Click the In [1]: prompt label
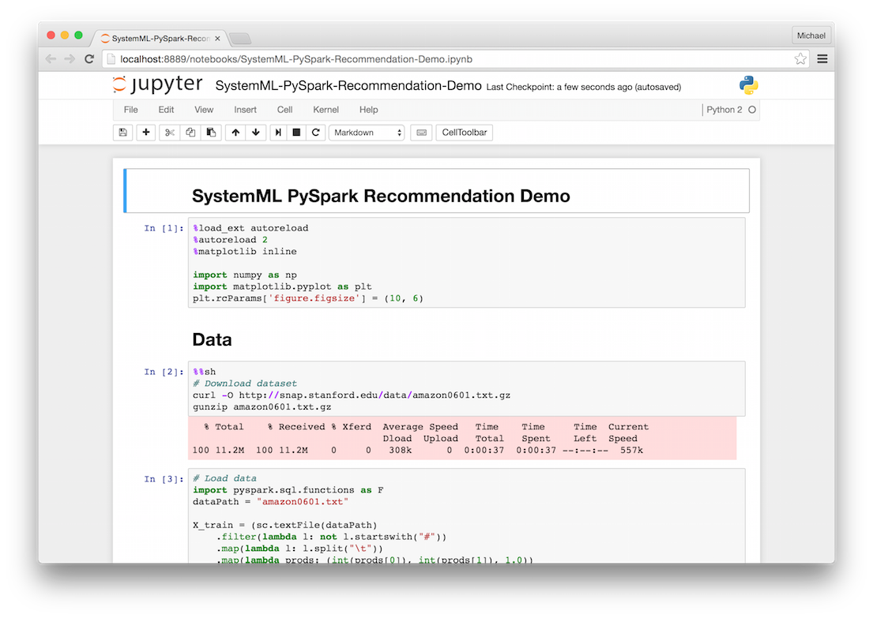 pyautogui.click(x=164, y=228)
